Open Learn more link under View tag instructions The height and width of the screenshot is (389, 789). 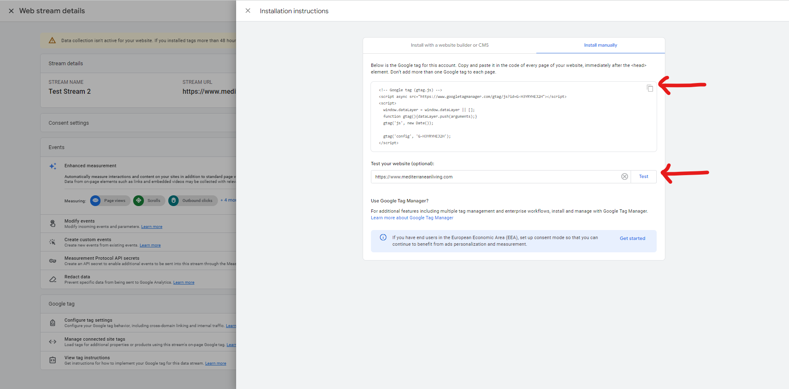pyautogui.click(x=215, y=363)
